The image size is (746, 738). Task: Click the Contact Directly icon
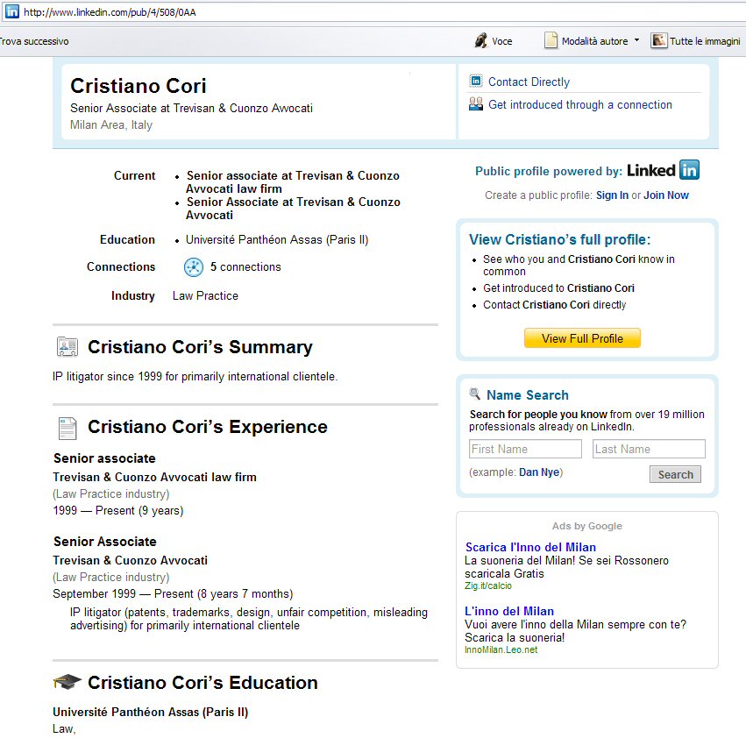click(476, 82)
